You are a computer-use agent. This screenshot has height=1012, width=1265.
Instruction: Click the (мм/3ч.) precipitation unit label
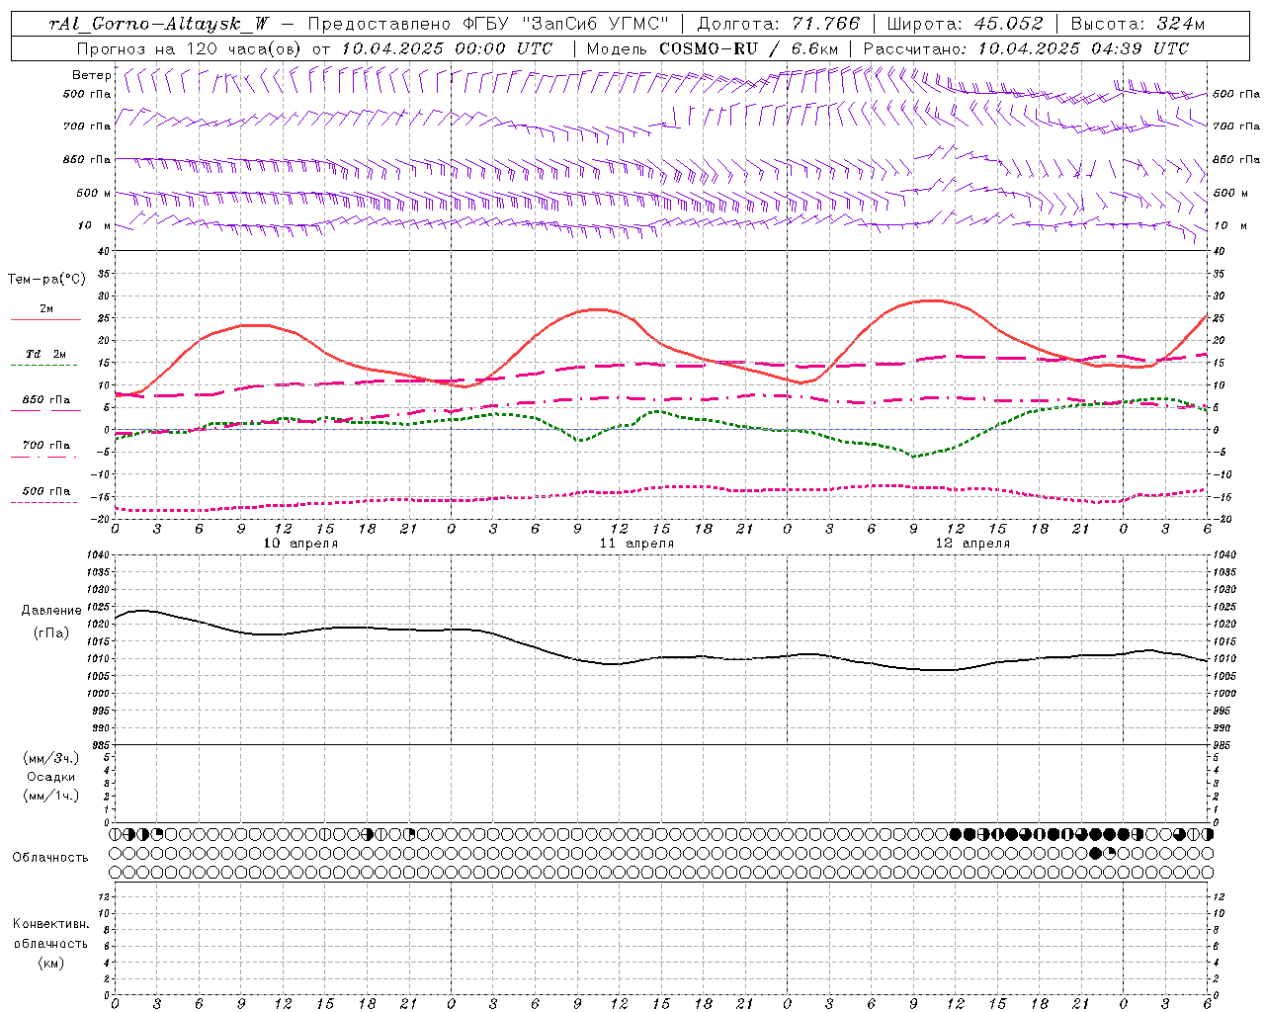pyautogui.click(x=50, y=758)
